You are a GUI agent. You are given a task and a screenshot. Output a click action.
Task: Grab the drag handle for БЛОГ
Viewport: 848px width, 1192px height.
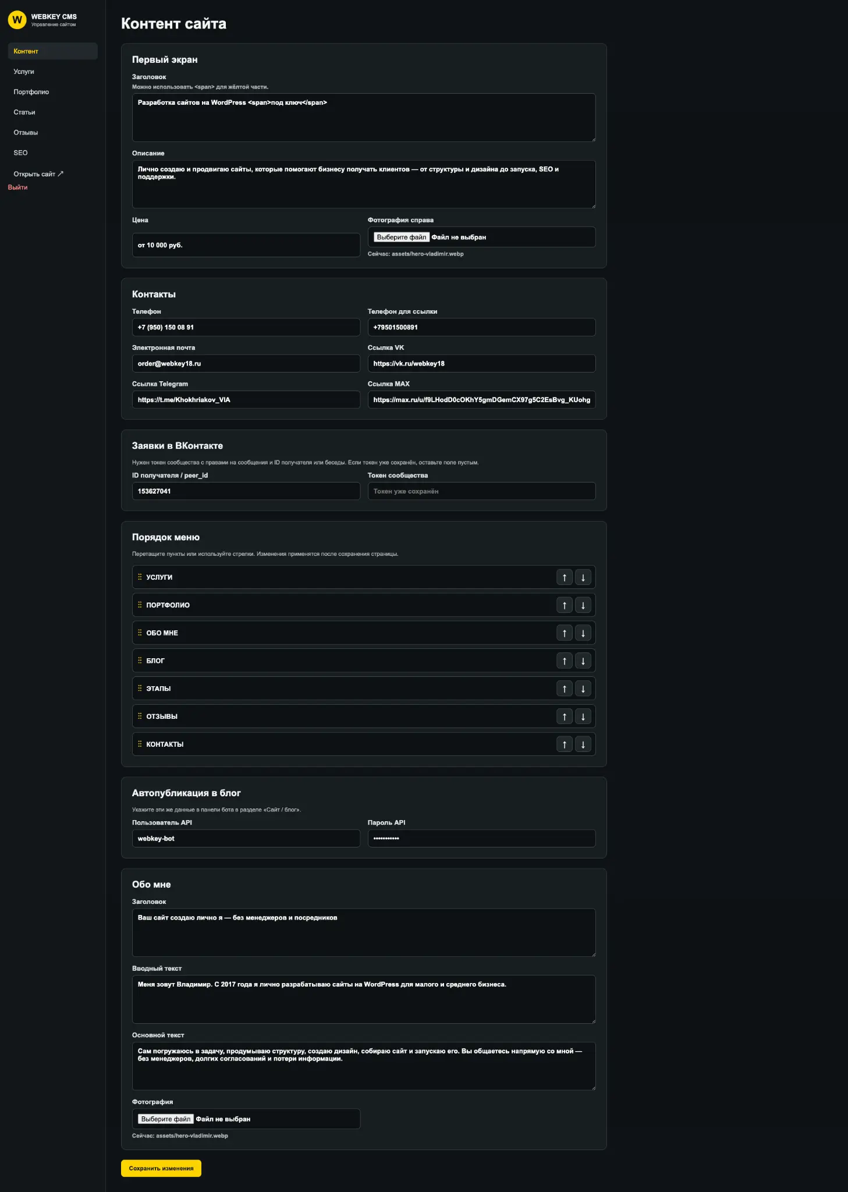(x=140, y=661)
